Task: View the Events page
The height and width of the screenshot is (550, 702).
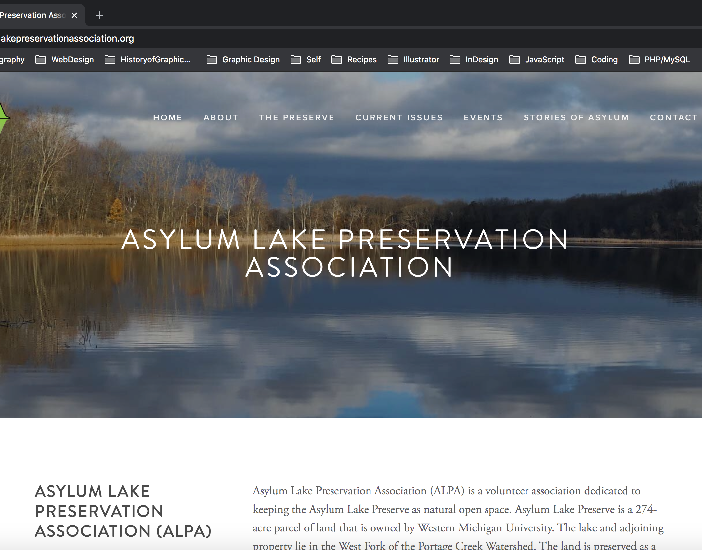Action: tap(483, 118)
